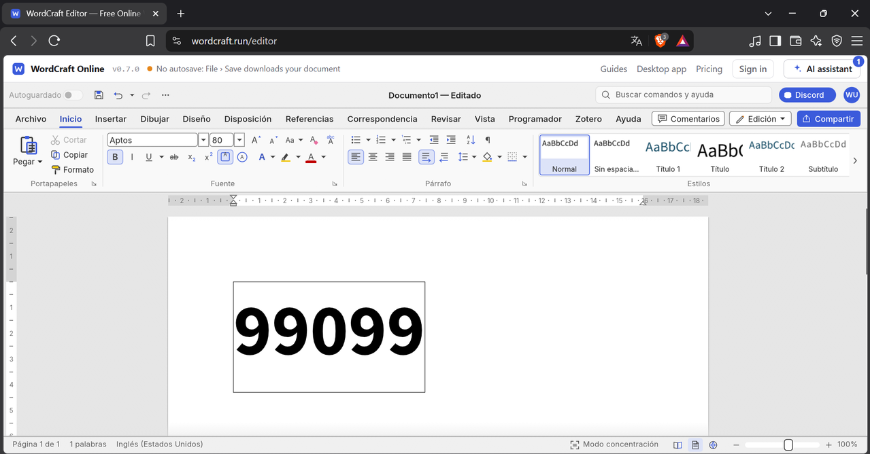Switch to the Zotero tab
This screenshot has width=870, height=454.
point(588,119)
